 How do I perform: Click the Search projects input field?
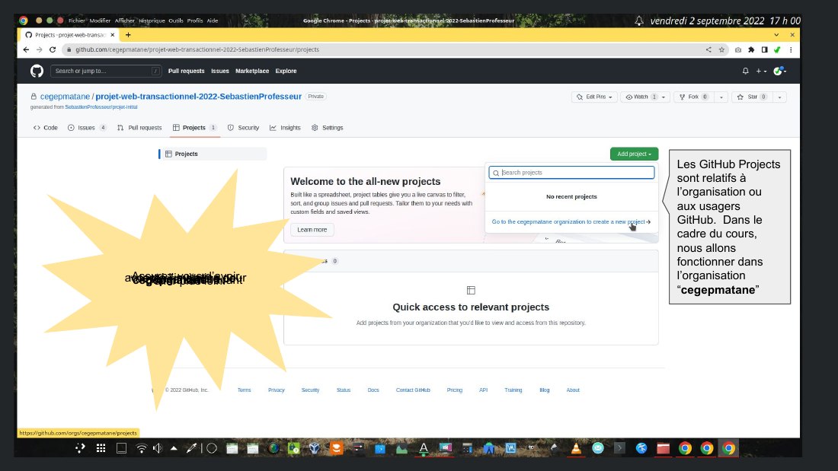coord(571,173)
